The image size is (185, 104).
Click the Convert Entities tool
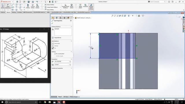pos(33,6)
